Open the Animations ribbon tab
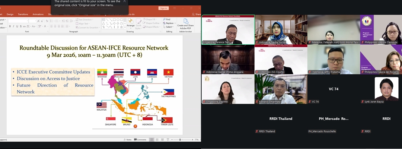The height and width of the screenshot is (149, 402). [38, 15]
